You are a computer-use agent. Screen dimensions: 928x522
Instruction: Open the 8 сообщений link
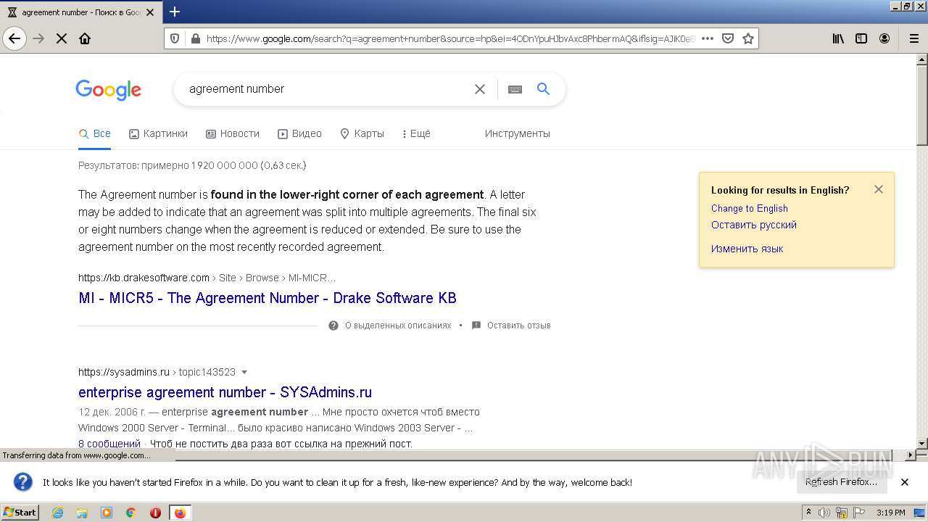point(109,444)
